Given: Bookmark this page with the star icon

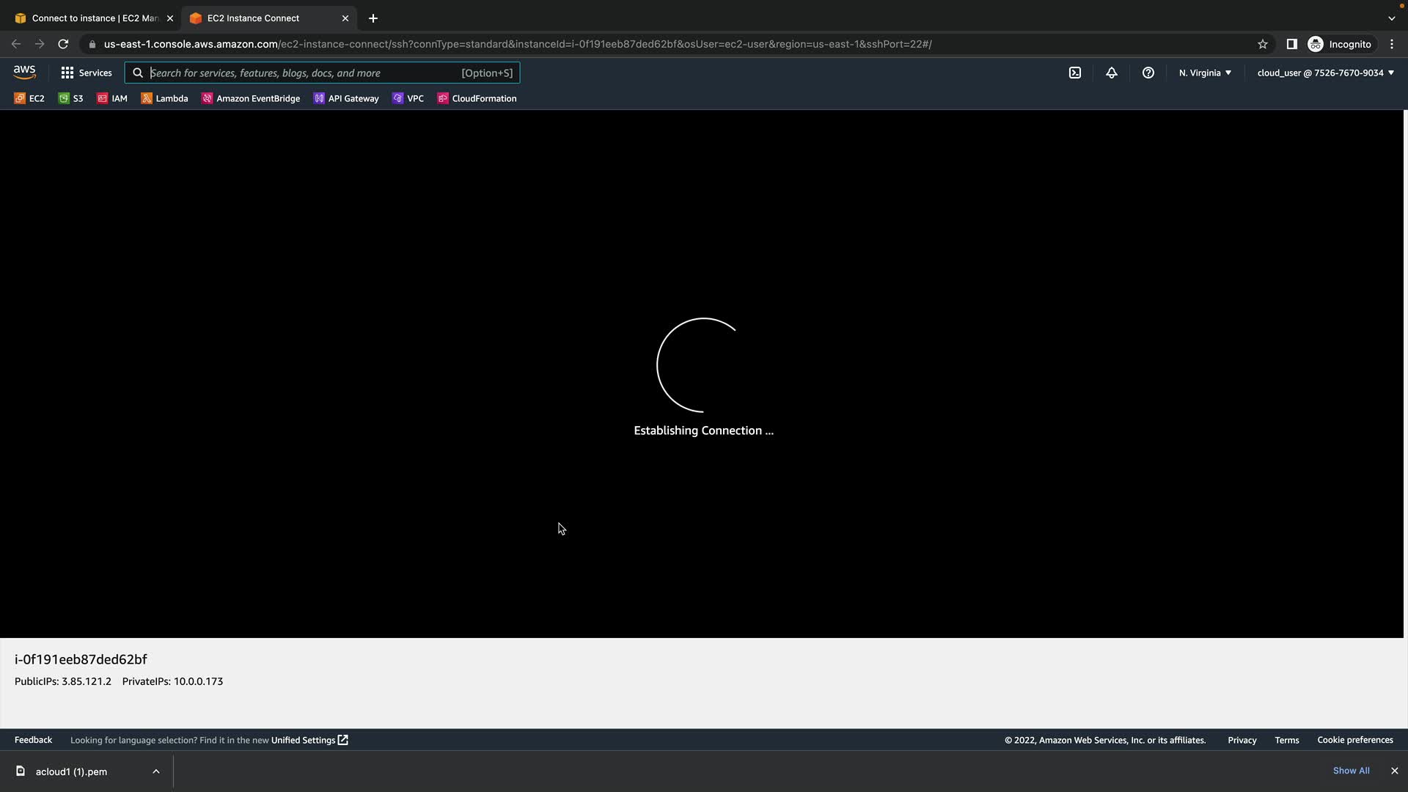Looking at the screenshot, I should coord(1263,44).
